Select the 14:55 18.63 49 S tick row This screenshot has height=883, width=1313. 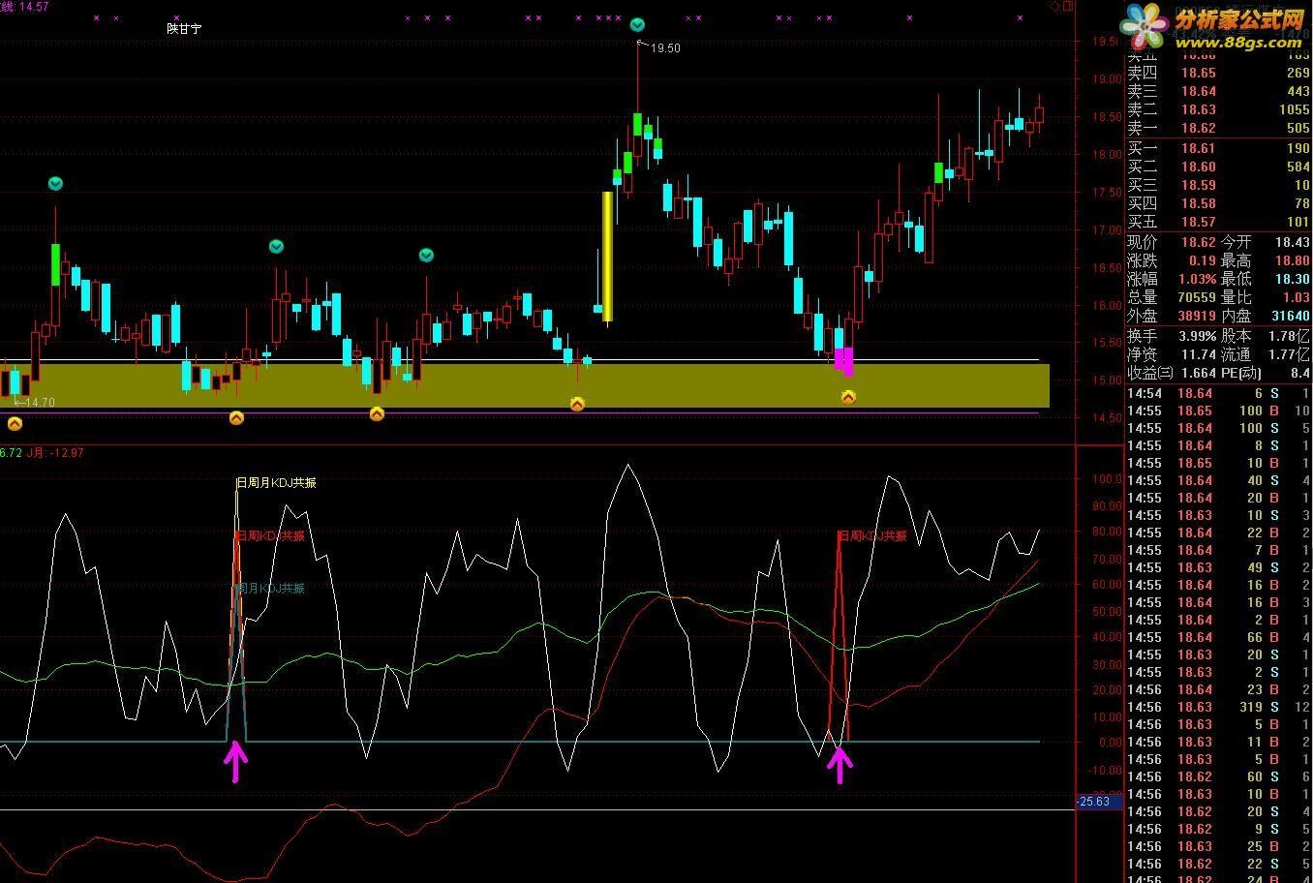click(1219, 567)
